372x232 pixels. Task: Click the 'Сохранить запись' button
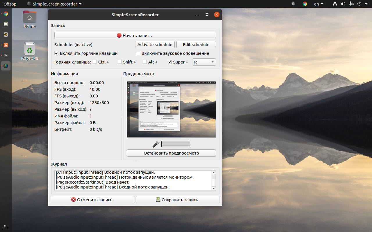(177, 200)
